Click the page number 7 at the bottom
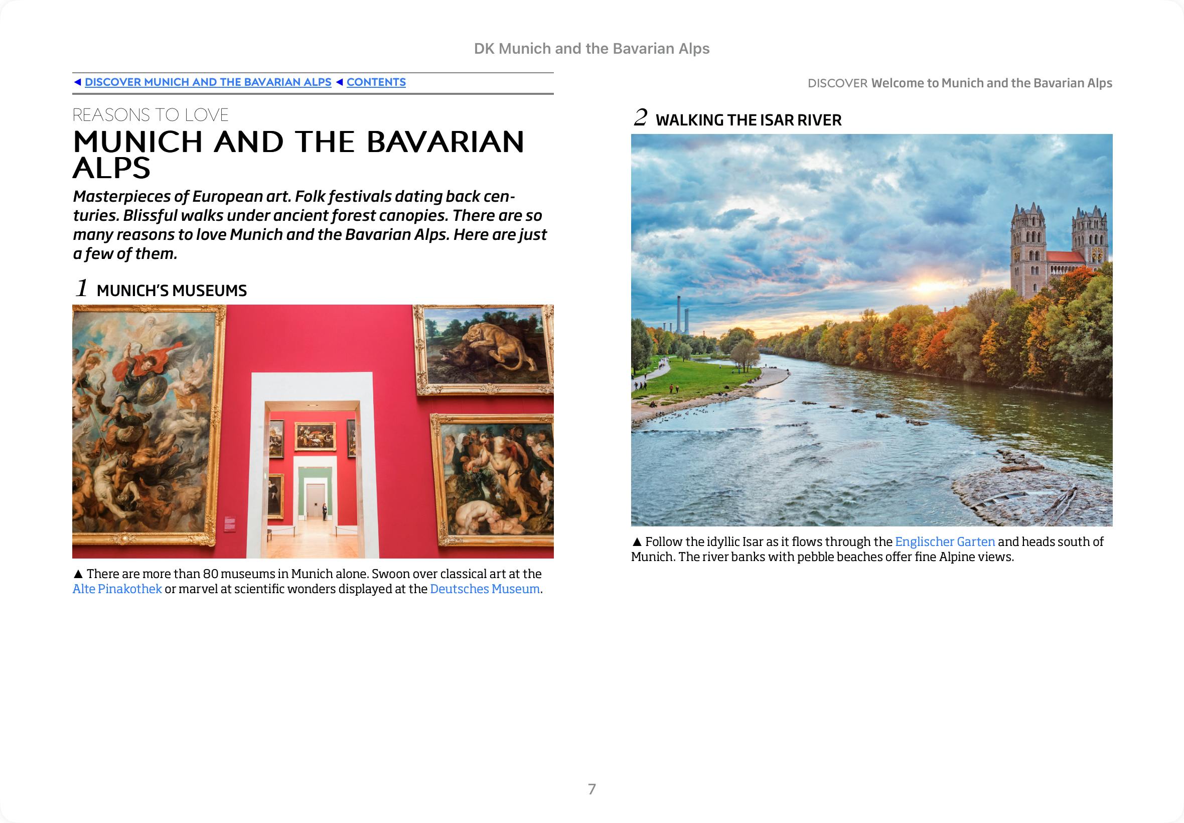1184x823 pixels. tap(591, 789)
